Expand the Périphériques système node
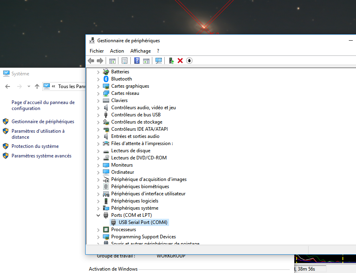Image resolution: width=356 pixels, height=273 pixels. pyautogui.click(x=98, y=208)
